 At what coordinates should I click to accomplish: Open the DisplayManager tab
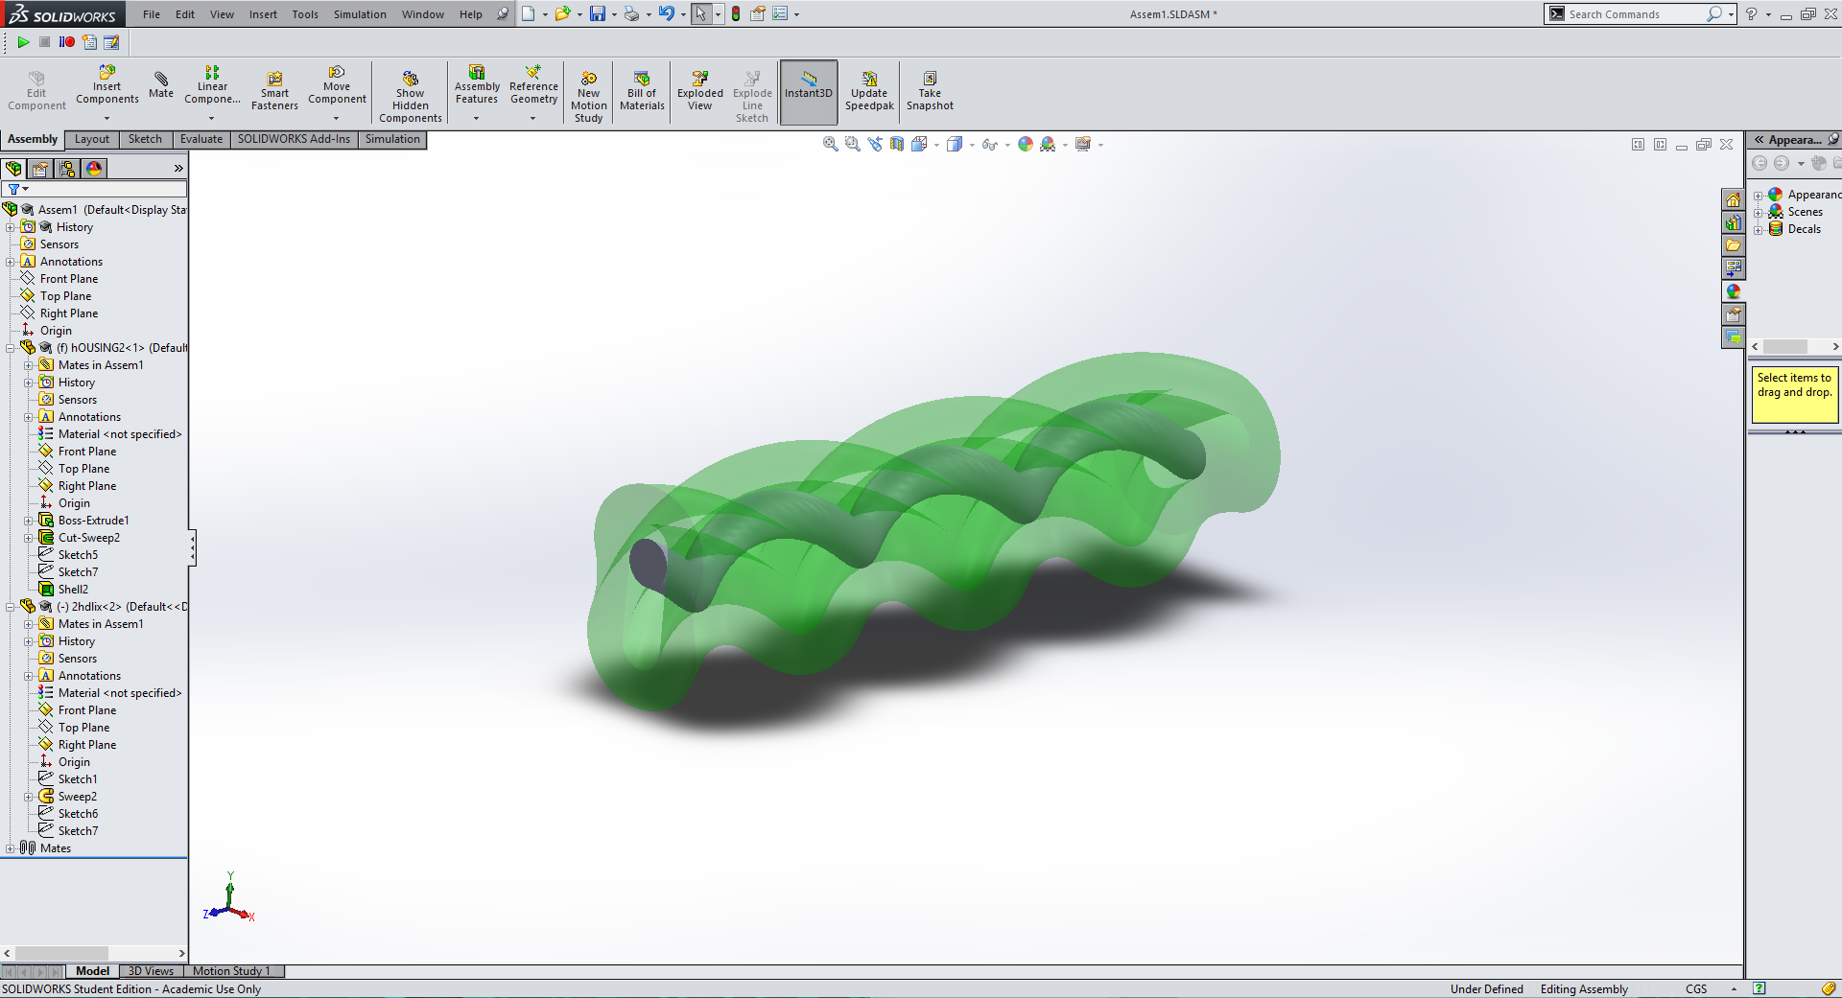pos(94,169)
